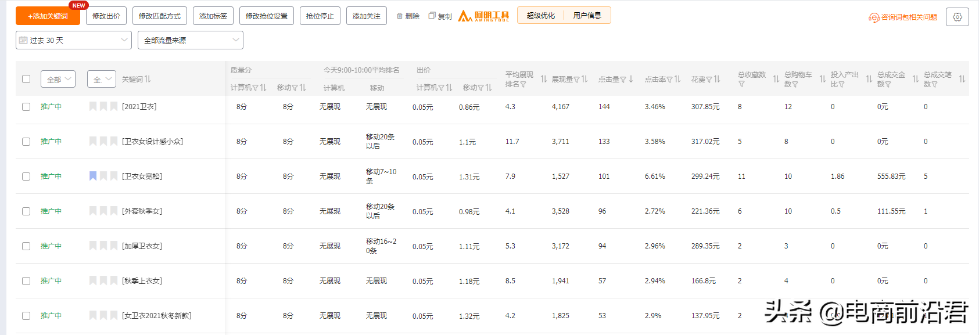Viewport: 979px width, 335px height.
Task: Open the 咨询词包相关问题 link
Action: tap(909, 17)
